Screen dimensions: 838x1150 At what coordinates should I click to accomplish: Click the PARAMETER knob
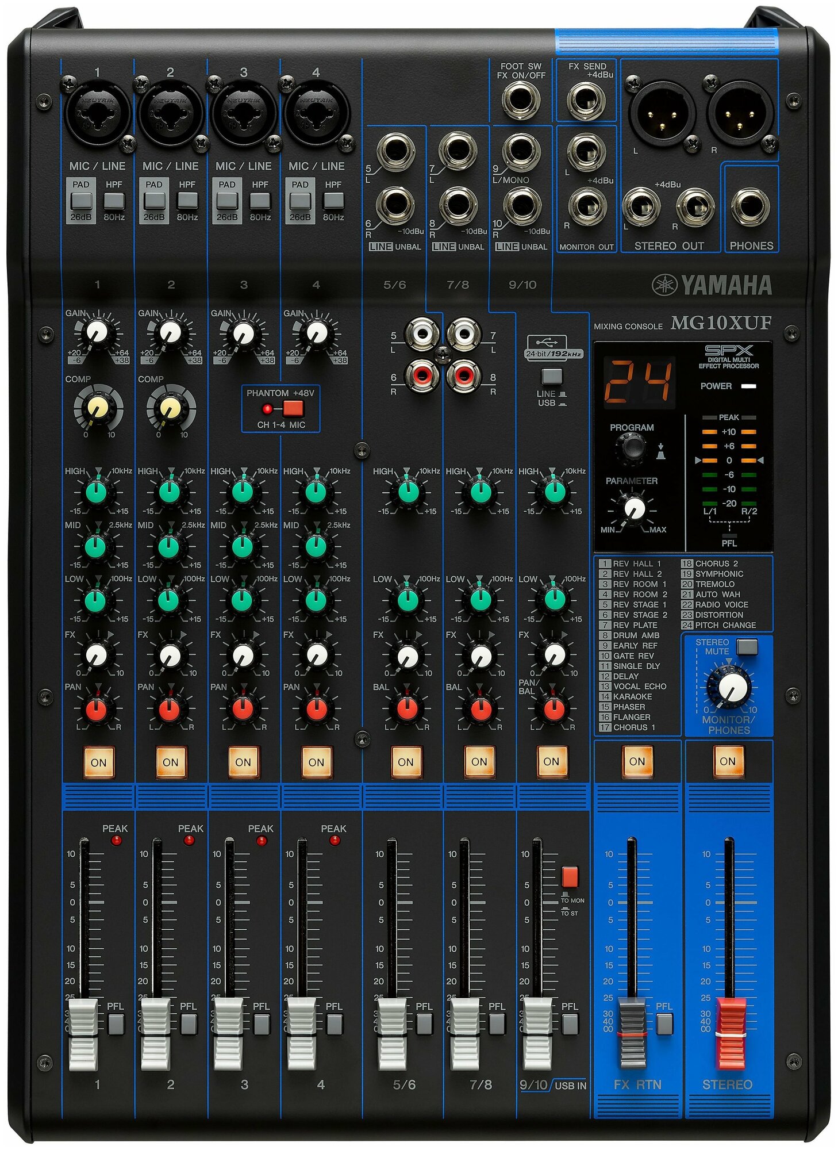pyautogui.click(x=634, y=509)
